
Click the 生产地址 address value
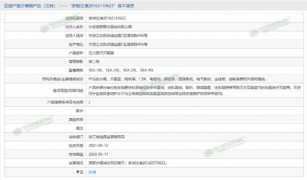(118, 44)
